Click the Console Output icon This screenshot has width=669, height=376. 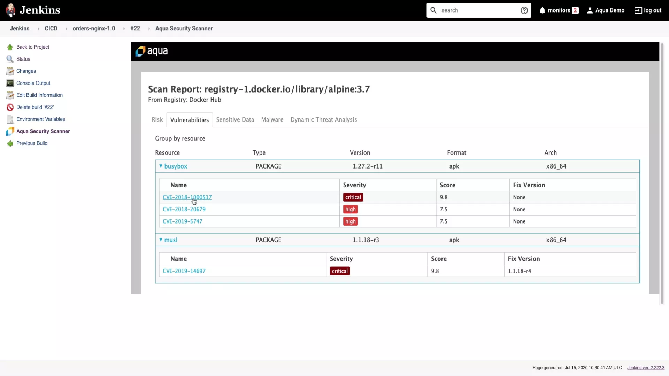point(10,83)
